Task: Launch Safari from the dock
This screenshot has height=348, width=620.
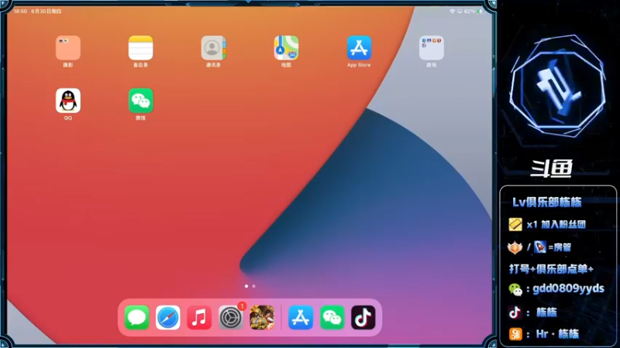Action: click(x=168, y=317)
